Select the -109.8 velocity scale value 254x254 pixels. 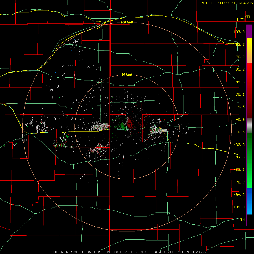click(238, 207)
